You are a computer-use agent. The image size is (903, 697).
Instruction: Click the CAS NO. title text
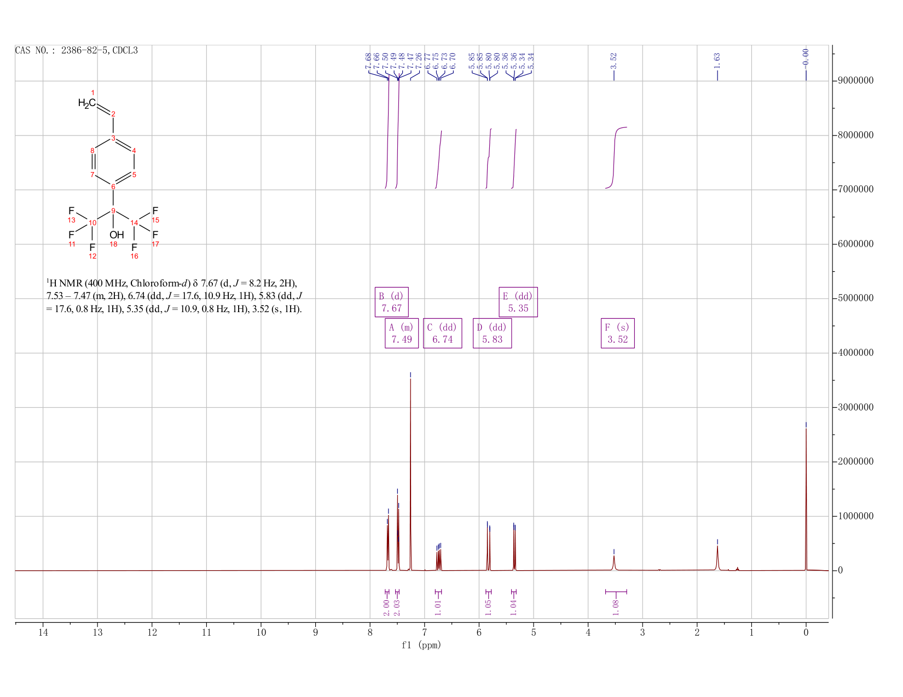[x=77, y=51]
